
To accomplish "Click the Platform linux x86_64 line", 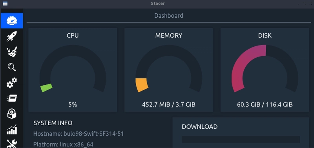I will [x=63, y=144].
